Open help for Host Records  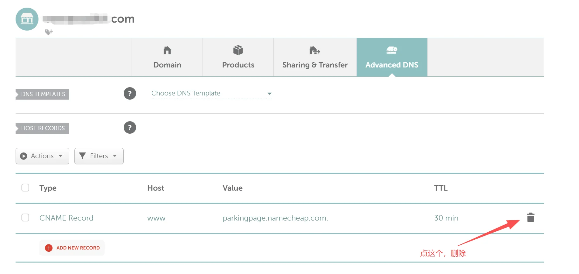(x=130, y=128)
